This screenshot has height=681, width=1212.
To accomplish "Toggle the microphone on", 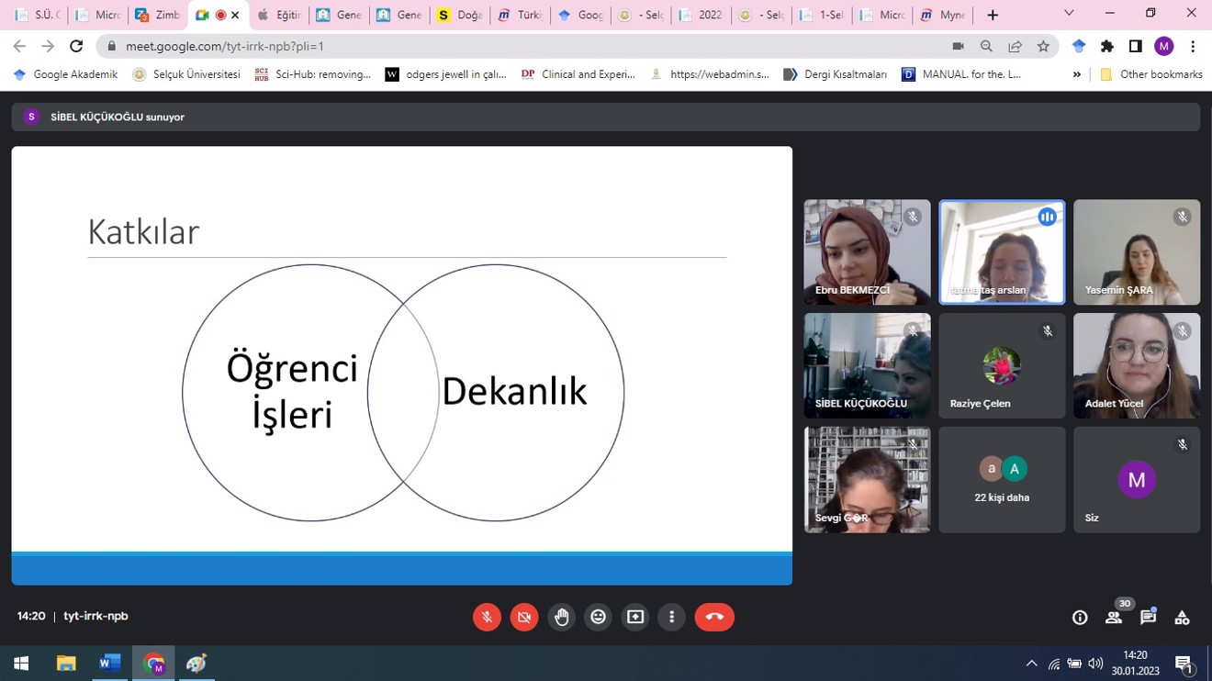I will 487,617.
